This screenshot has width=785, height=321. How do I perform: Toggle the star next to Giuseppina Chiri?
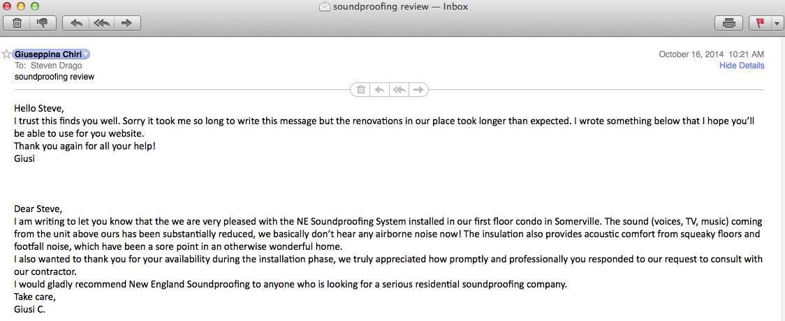pyautogui.click(x=6, y=54)
